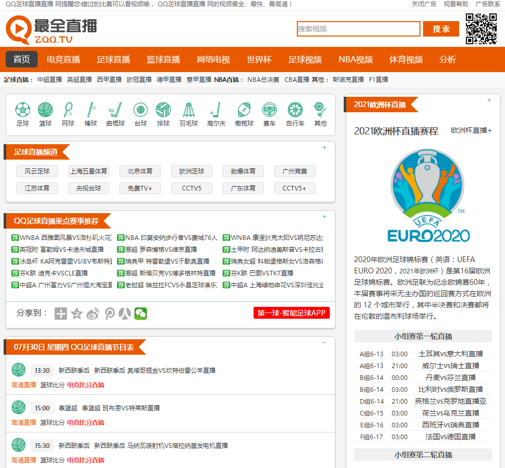Select the 上海五星体育 channel
This screenshot has width=505, height=468.
click(x=89, y=171)
